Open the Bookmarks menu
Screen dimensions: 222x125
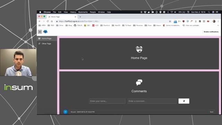(x=83, y=12)
